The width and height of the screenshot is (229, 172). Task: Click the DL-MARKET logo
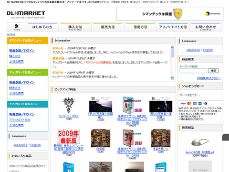[26, 15]
